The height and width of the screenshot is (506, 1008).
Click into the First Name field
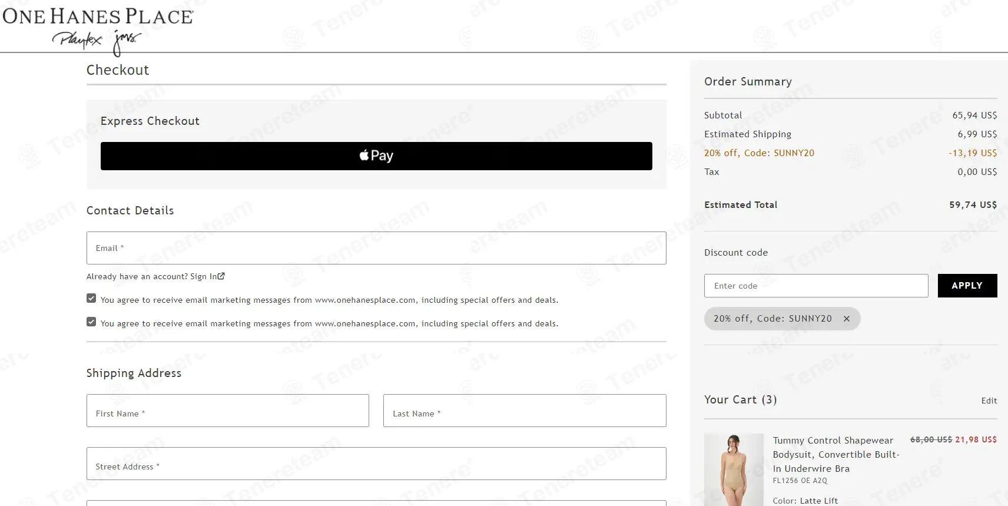(x=228, y=411)
